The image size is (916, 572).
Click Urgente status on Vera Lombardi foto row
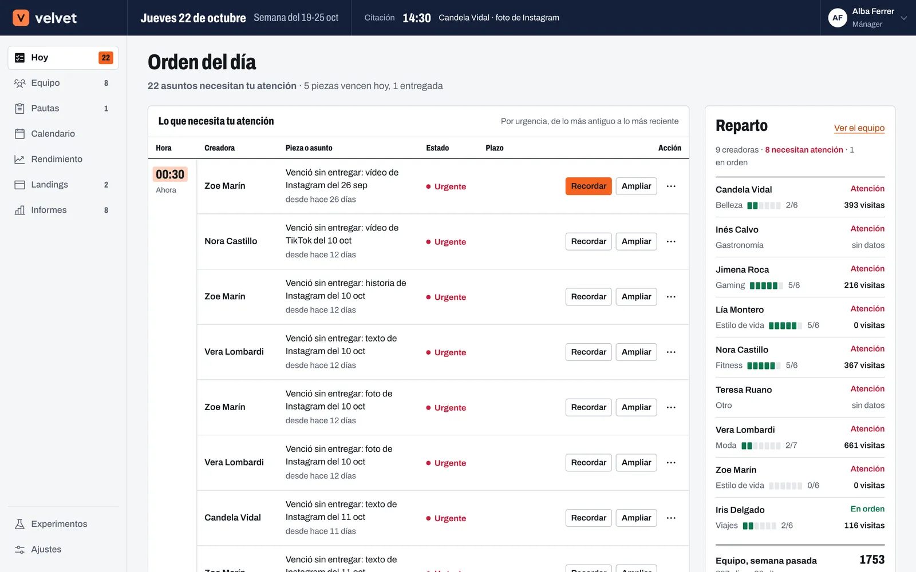(446, 463)
